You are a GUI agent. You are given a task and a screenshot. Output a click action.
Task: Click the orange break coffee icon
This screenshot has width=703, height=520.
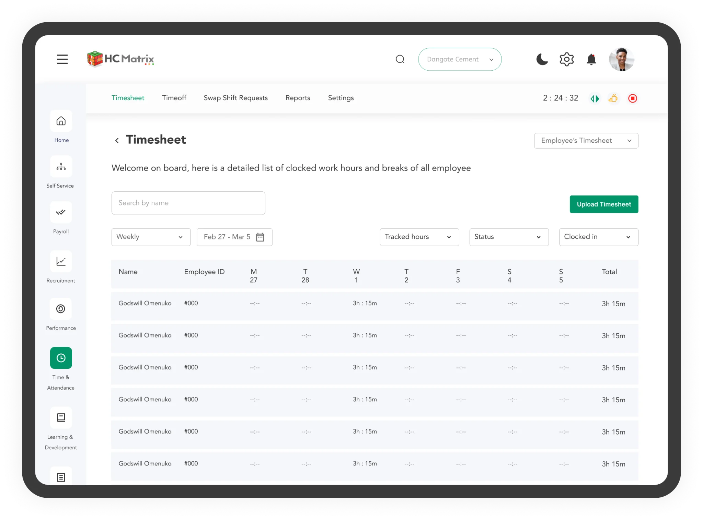(613, 98)
